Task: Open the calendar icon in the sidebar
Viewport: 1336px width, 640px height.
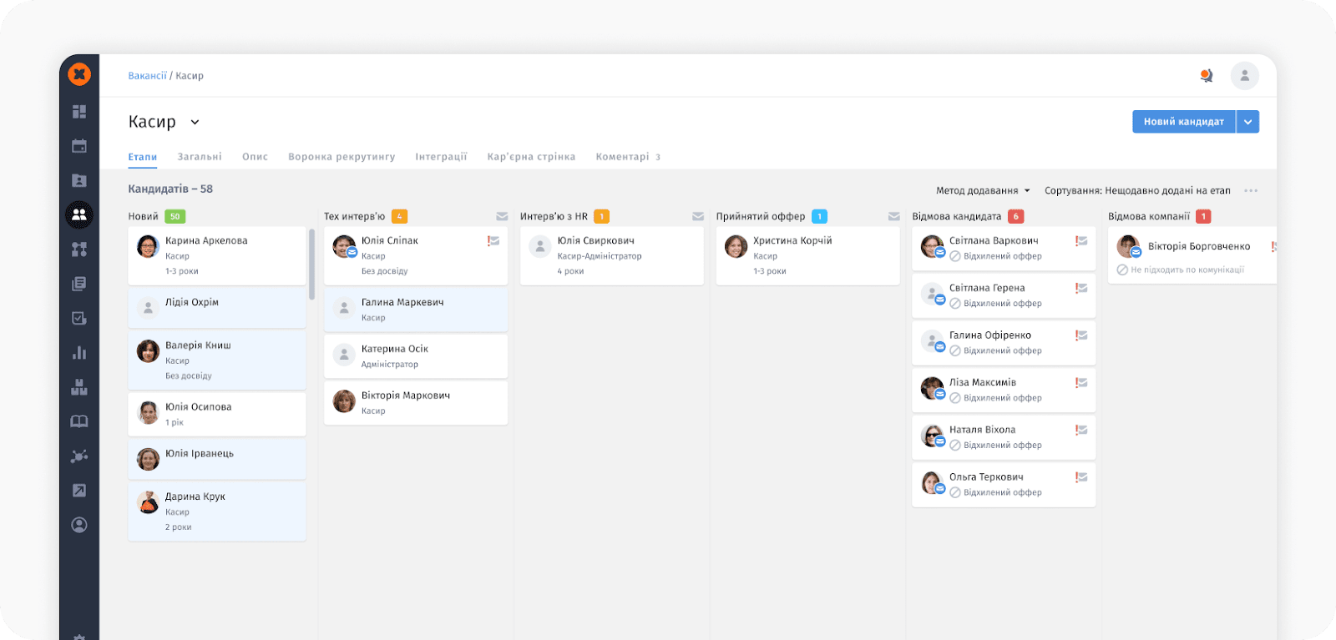Action: [x=79, y=146]
